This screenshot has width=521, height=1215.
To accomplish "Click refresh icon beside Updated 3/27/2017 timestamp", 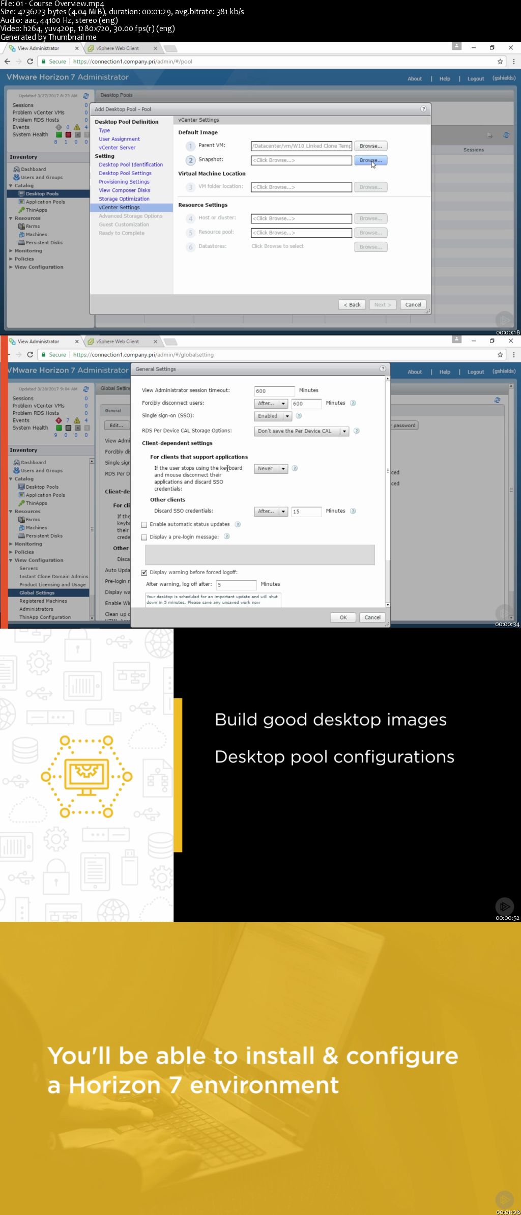I will click(x=86, y=96).
